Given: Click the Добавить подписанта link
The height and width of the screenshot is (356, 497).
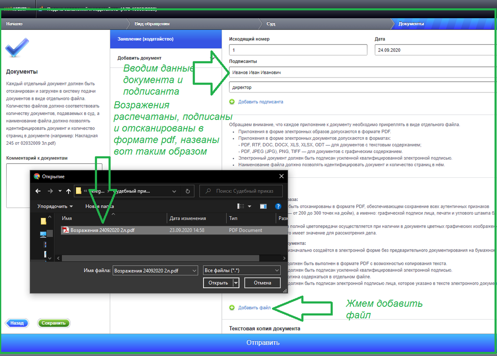Looking at the screenshot, I should tap(261, 102).
